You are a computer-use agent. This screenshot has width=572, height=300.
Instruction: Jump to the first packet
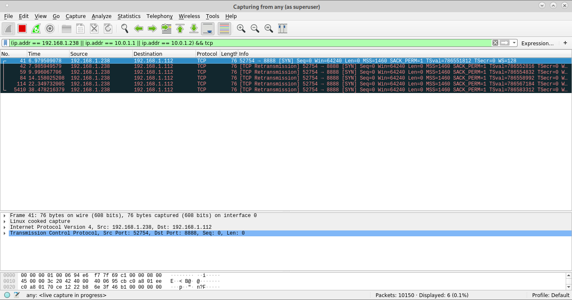180,28
